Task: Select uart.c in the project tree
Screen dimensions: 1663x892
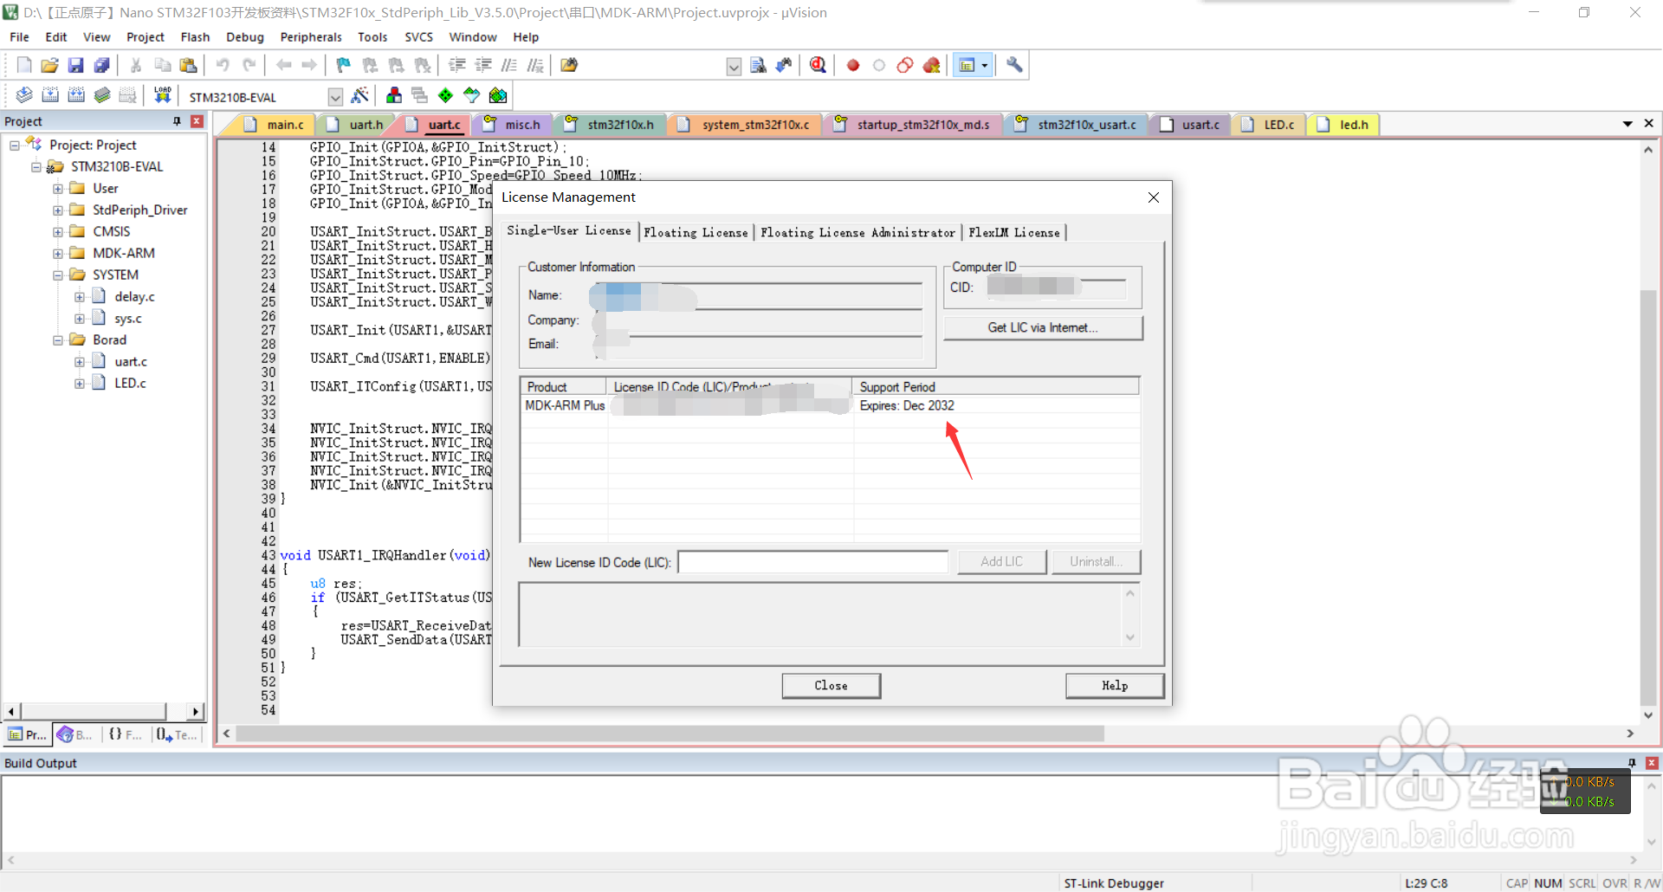Action: click(x=130, y=362)
